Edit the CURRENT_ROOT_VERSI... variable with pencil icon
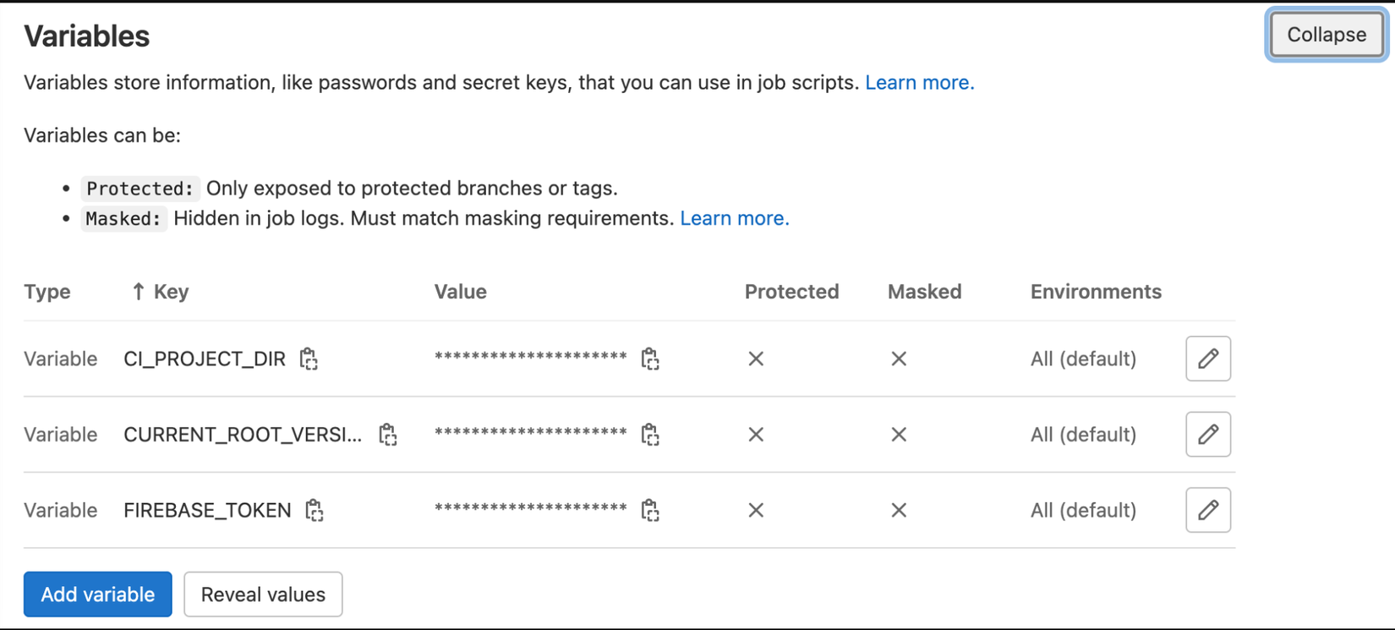Viewport: 1395px width, 630px height. [1207, 435]
